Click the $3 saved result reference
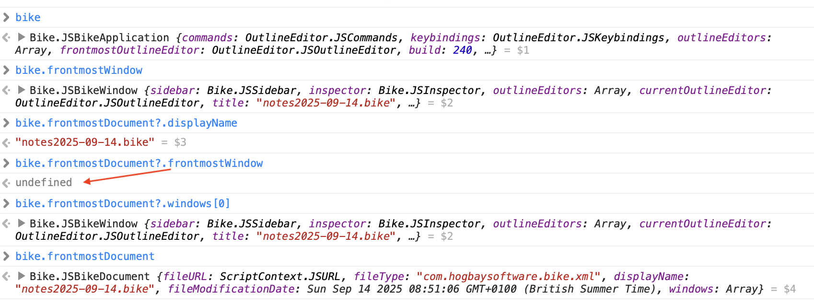The image size is (814, 306). (180, 142)
